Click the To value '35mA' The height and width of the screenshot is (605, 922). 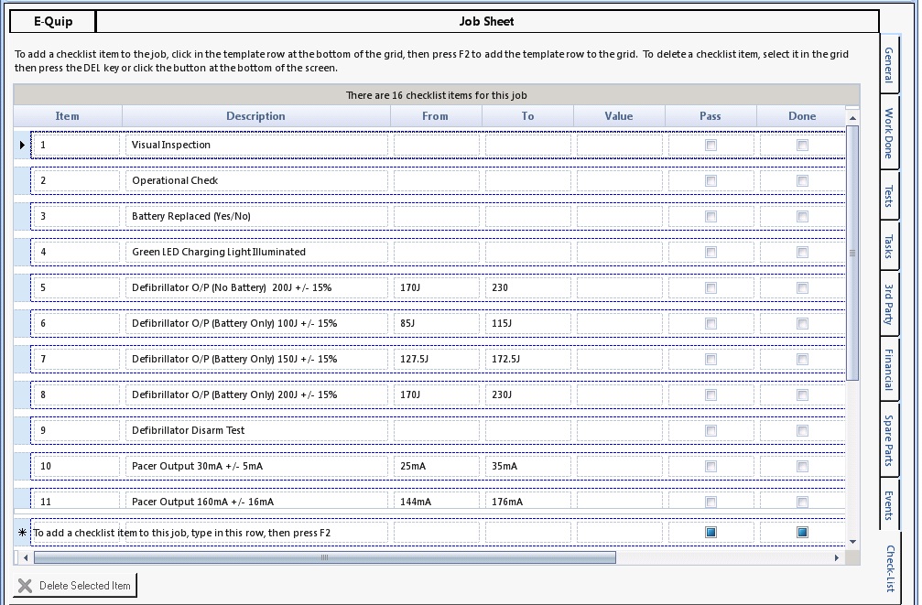pos(528,467)
